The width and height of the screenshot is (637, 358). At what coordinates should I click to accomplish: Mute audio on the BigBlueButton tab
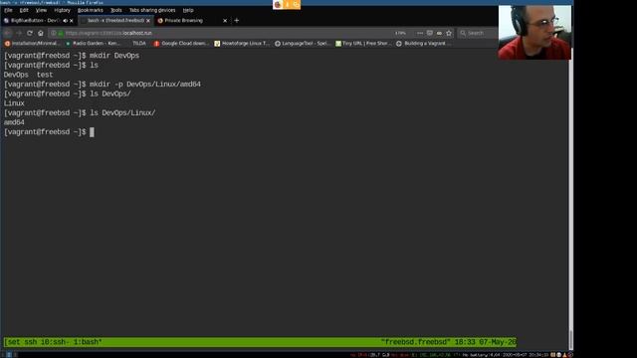[65, 21]
